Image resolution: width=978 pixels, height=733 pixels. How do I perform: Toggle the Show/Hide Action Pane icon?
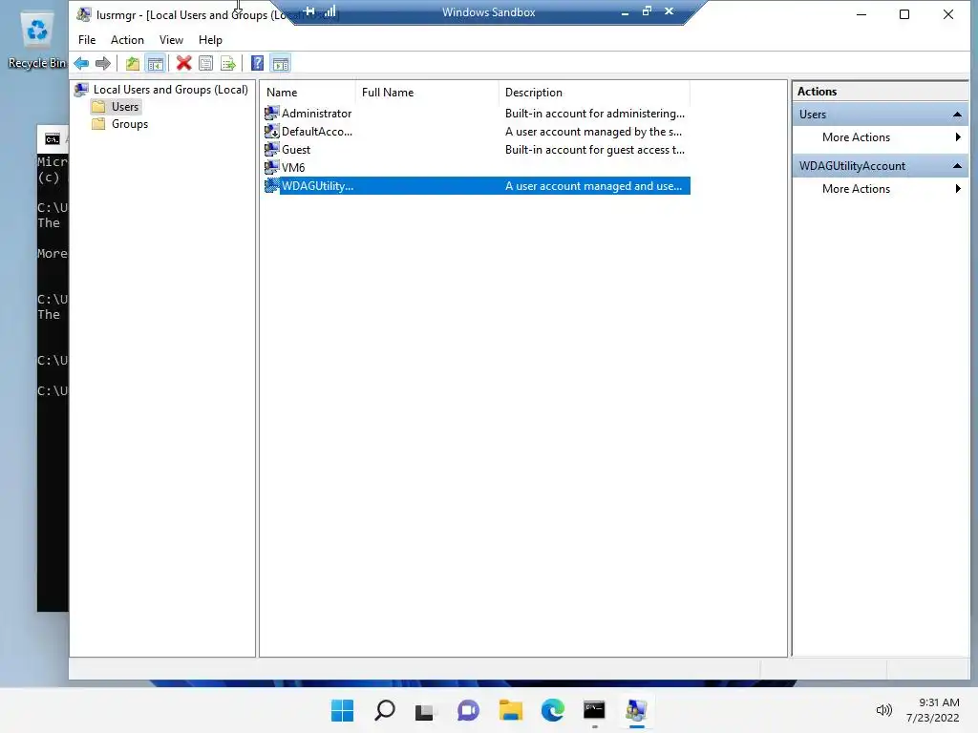(281, 63)
